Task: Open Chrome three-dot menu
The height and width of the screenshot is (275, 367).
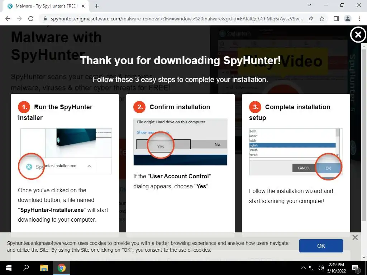Action: [x=359, y=19]
